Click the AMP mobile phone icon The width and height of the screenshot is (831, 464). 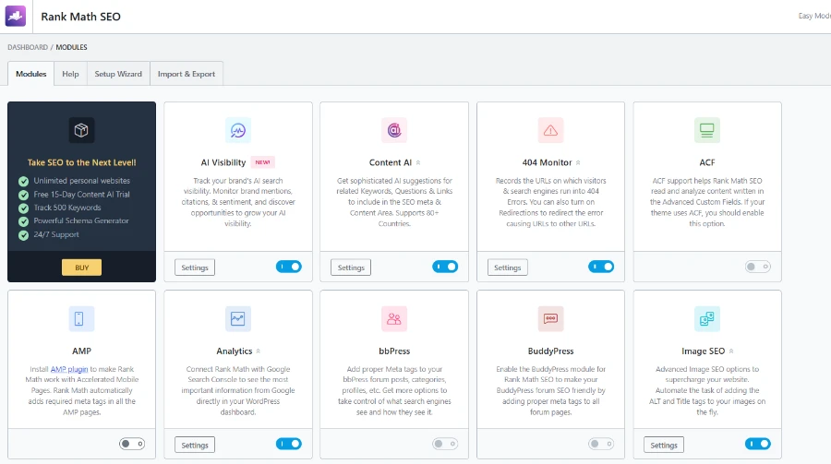click(81, 319)
